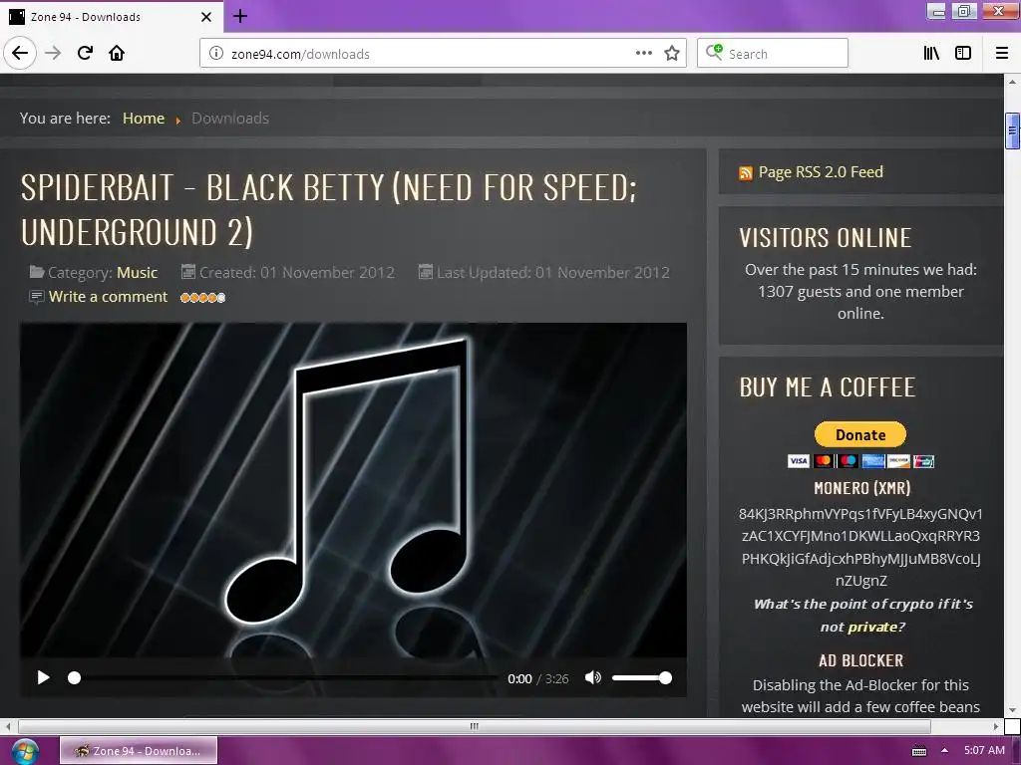The height and width of the screenshot is (765, 1021).
Task: Click the horizontal scrollbar left arrow
Action: click(x=8, y=726)
